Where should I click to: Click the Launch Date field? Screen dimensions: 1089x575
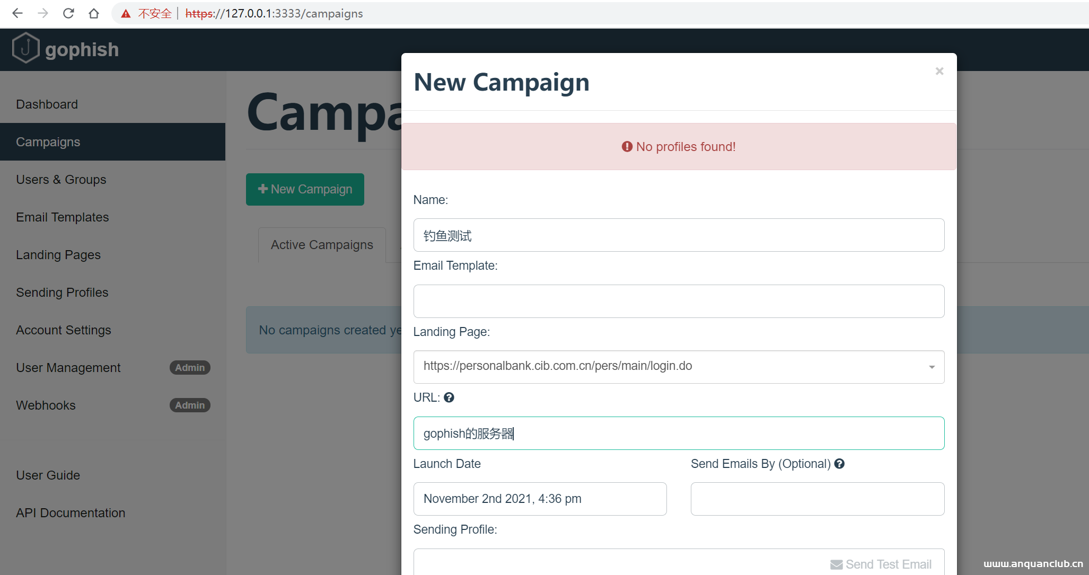click(x=540, y=499)
